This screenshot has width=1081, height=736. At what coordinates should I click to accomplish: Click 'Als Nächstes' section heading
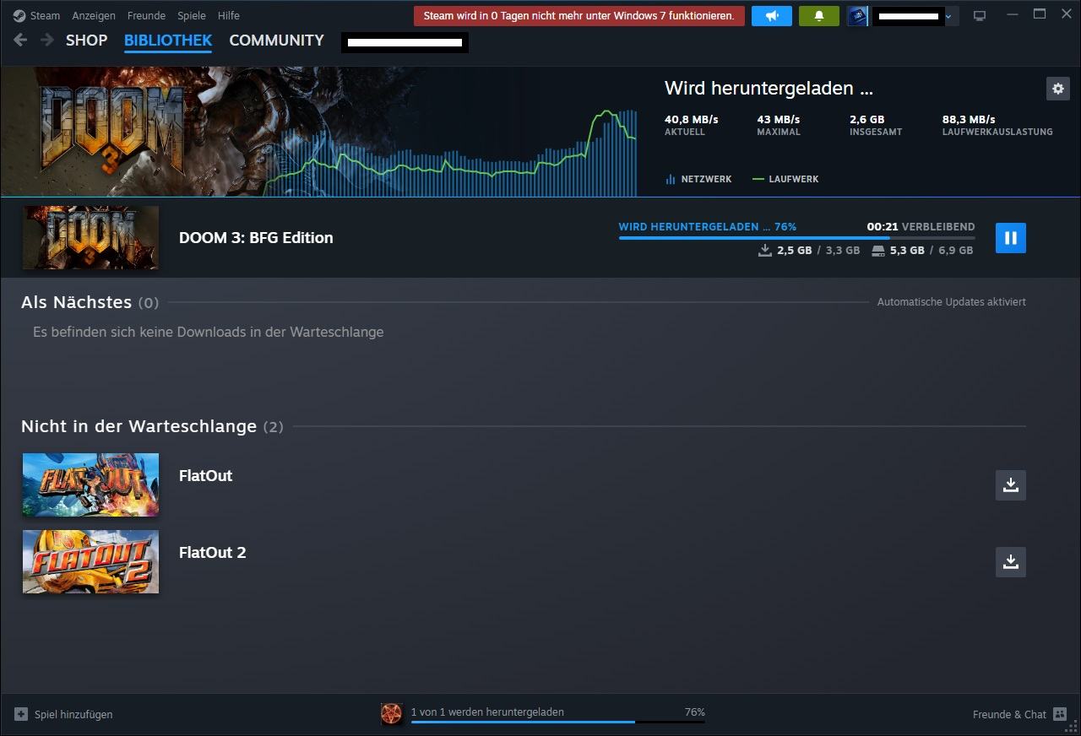pyautogui.click(x=76, y=302)
